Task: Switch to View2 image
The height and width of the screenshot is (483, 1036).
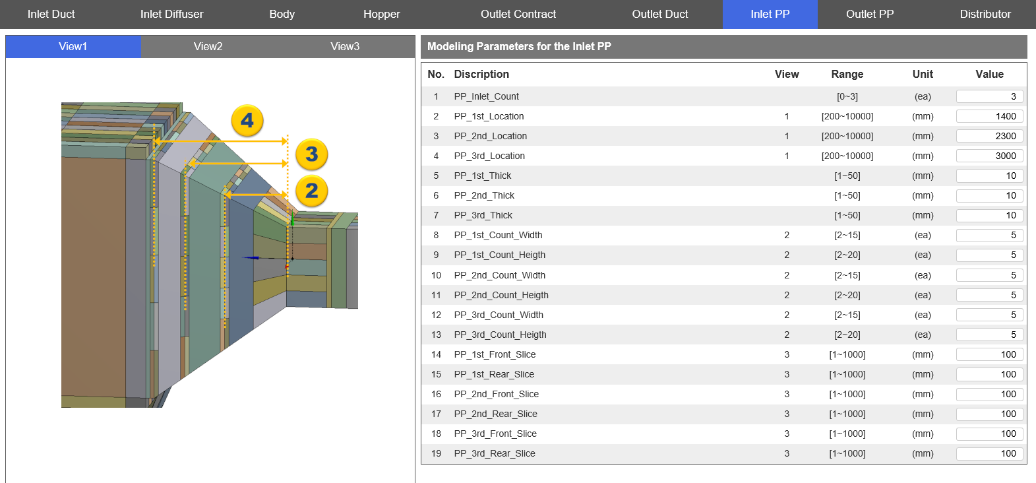Action: coord(208,46)
